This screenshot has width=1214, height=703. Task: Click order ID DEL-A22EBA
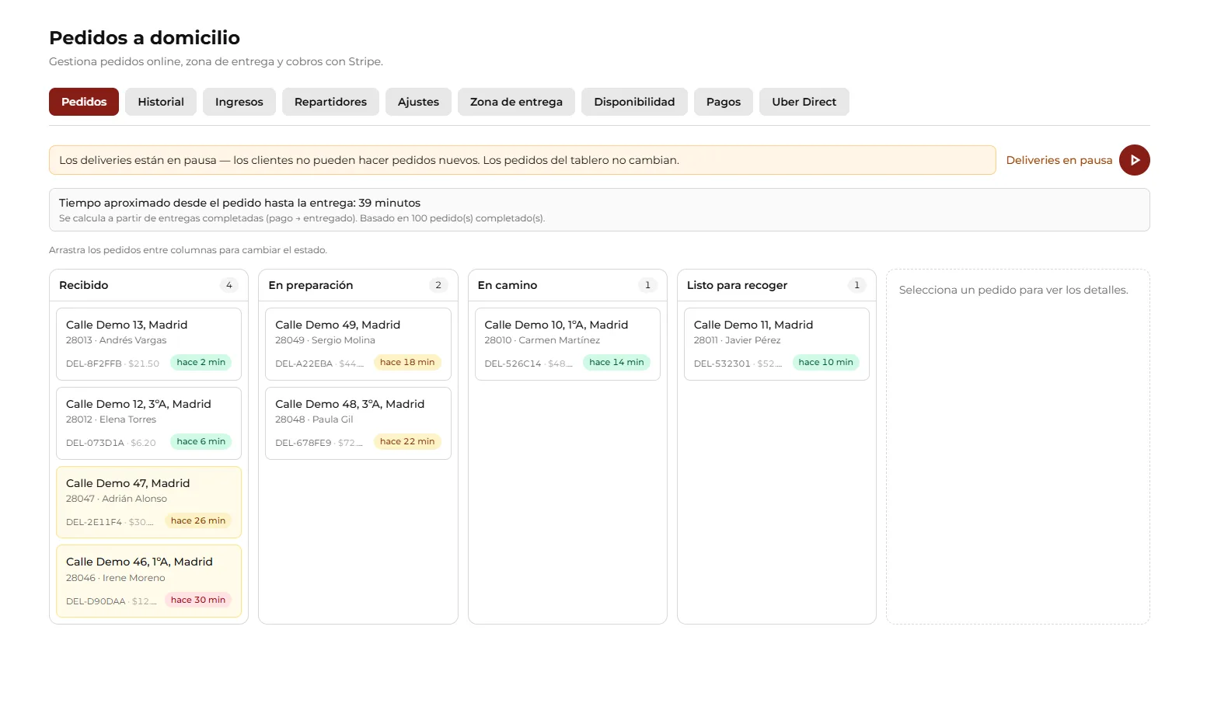coord(304,364)
